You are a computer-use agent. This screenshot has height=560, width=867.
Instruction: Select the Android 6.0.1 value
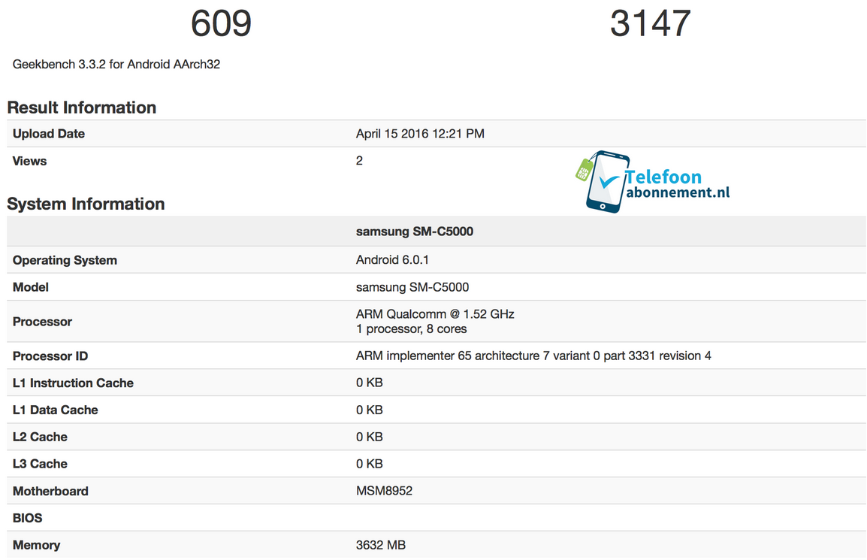393,259
